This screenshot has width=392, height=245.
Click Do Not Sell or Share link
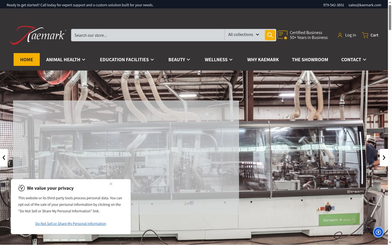71,223
